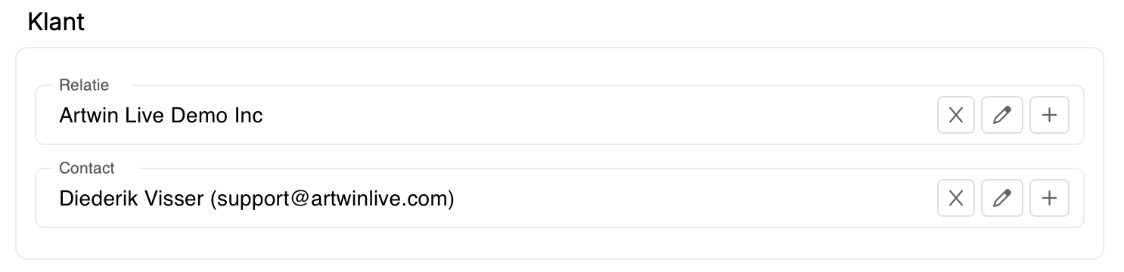The image size is (1124, 272).
Task: Add a new contact with the plus icon
Action: 1049,199
